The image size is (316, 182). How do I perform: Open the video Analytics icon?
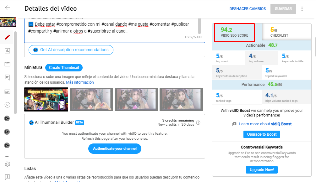tap(7, 50)
